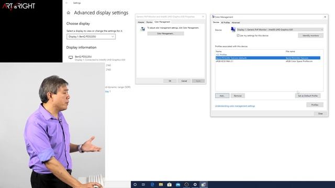Click the Name column header
The height and width of the screenshot is (188, 335).
(219, 52)
